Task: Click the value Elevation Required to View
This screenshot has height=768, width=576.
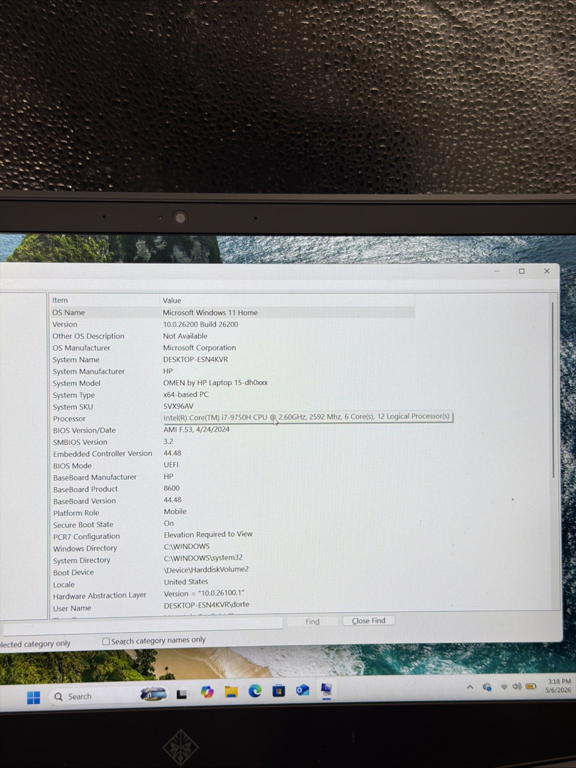Action: (x=208, y=534)
